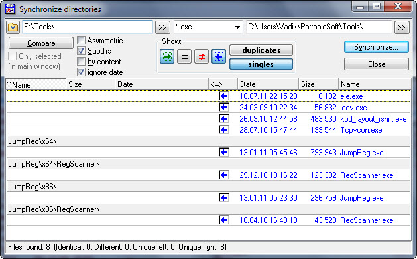Image resolution: width=417 pixels, height=259 pixels.
Task: Sort by the right Date column header
Action: pos(268,84)
